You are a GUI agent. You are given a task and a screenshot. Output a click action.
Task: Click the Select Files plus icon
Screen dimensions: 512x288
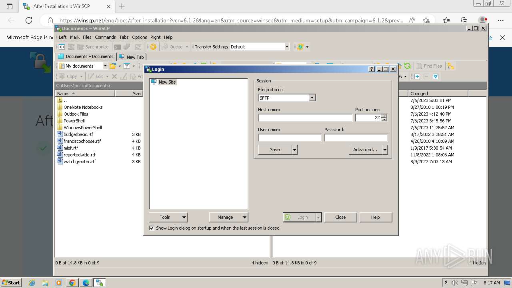[417, 76]
